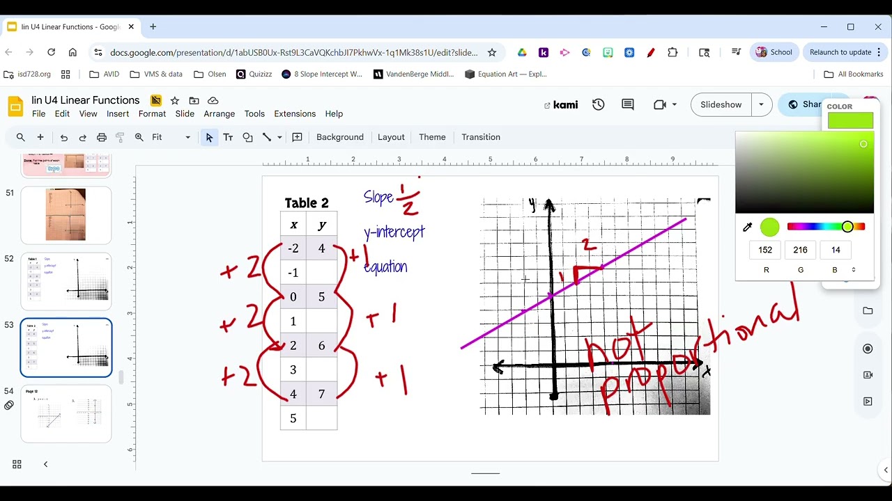The height and width of the screenshot is (501, 892).
Task: Open the Slide menu
Action: point(185,113)
